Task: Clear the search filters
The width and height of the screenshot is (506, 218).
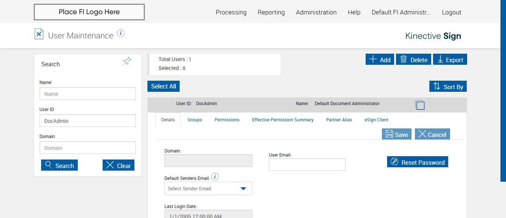Action: coord(119,165)
